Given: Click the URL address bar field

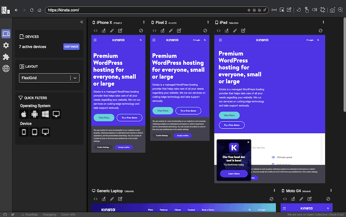Looking at the screenshot, I should [146, 10].
